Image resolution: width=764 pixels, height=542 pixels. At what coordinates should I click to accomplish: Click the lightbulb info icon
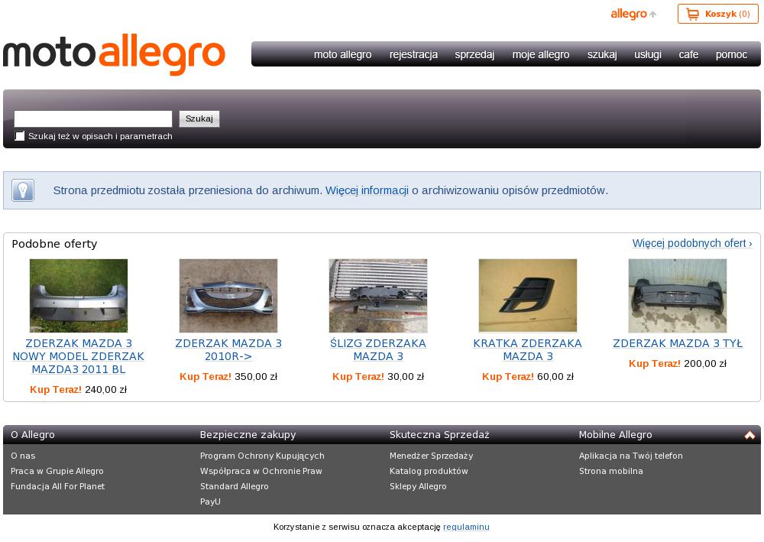[23, 190]
